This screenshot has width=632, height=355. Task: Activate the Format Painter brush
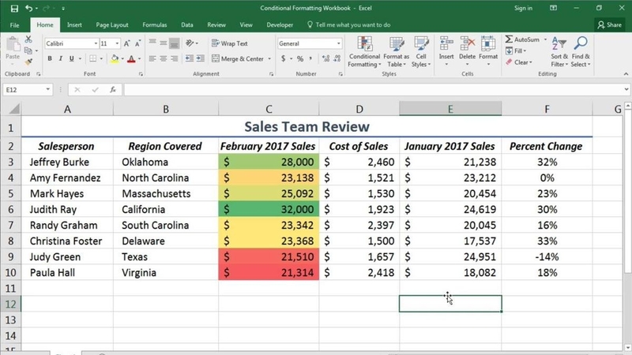28,62
